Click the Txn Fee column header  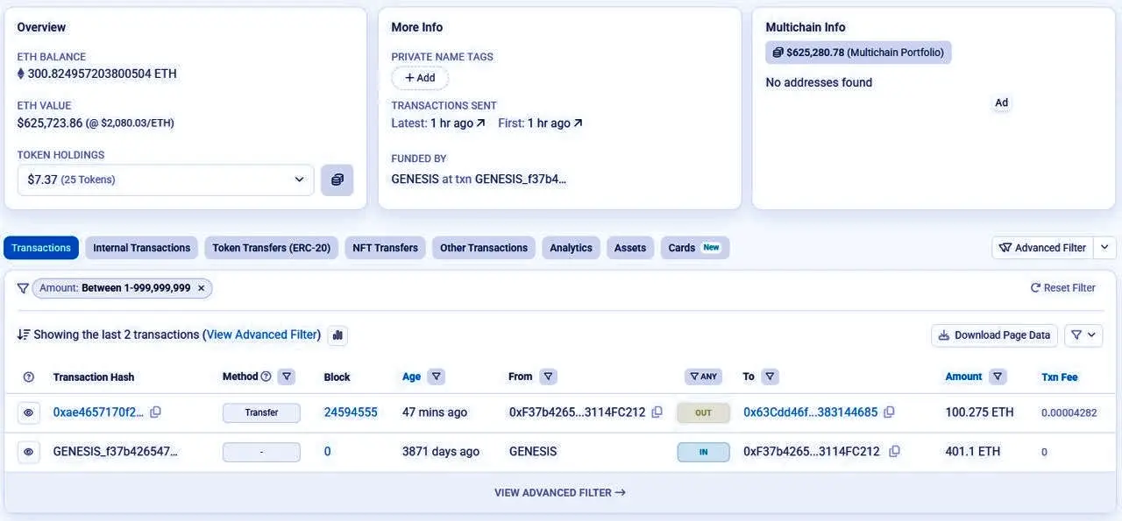[x=1060, y=377]
